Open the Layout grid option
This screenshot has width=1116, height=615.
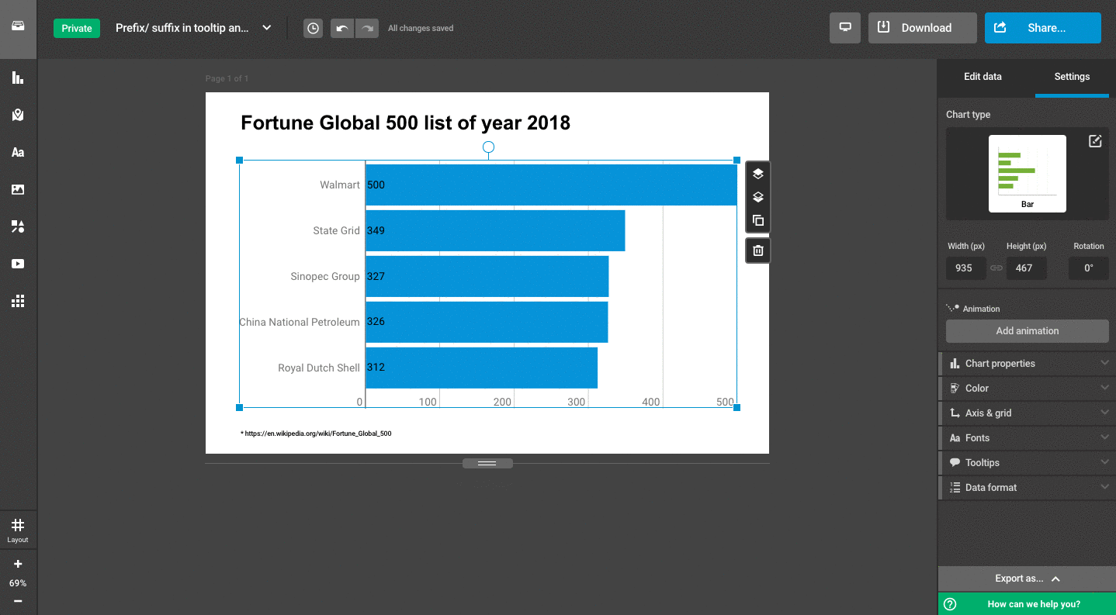18,530
